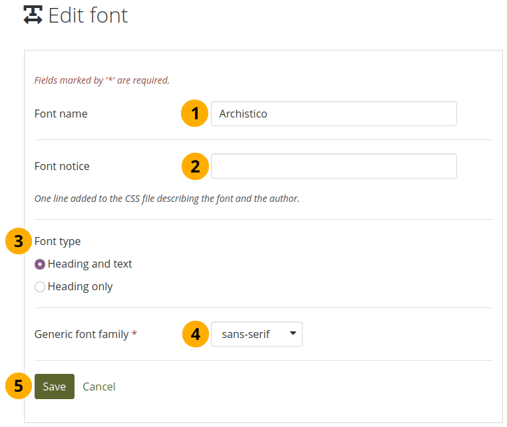507x427 pixels.
Task: Open the Generic font family dropdown
Action: pyautogui.click(x=255, y=334)
